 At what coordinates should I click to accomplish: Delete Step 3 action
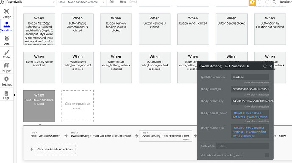click(x=186, y=139)
